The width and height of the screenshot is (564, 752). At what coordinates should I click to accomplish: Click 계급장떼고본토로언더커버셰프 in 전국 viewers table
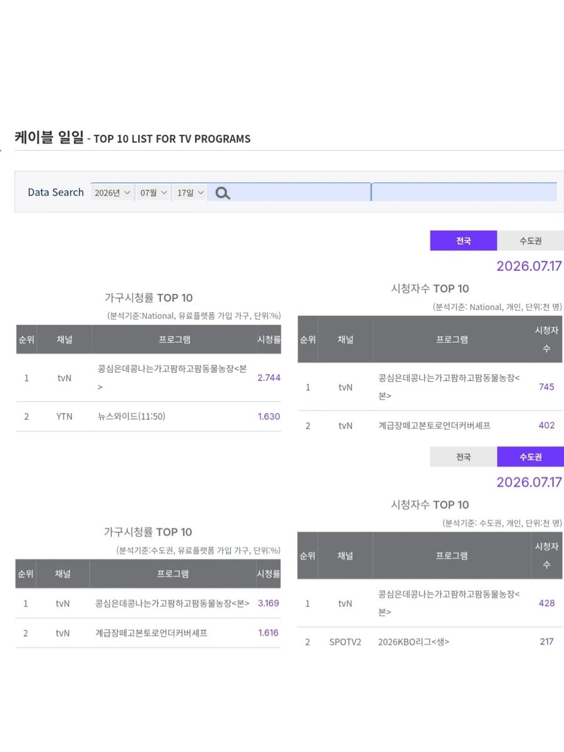coord(434,425)
